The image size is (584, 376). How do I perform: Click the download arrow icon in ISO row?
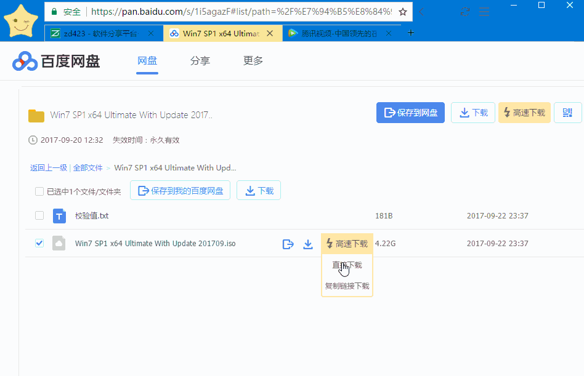point(307,244)
